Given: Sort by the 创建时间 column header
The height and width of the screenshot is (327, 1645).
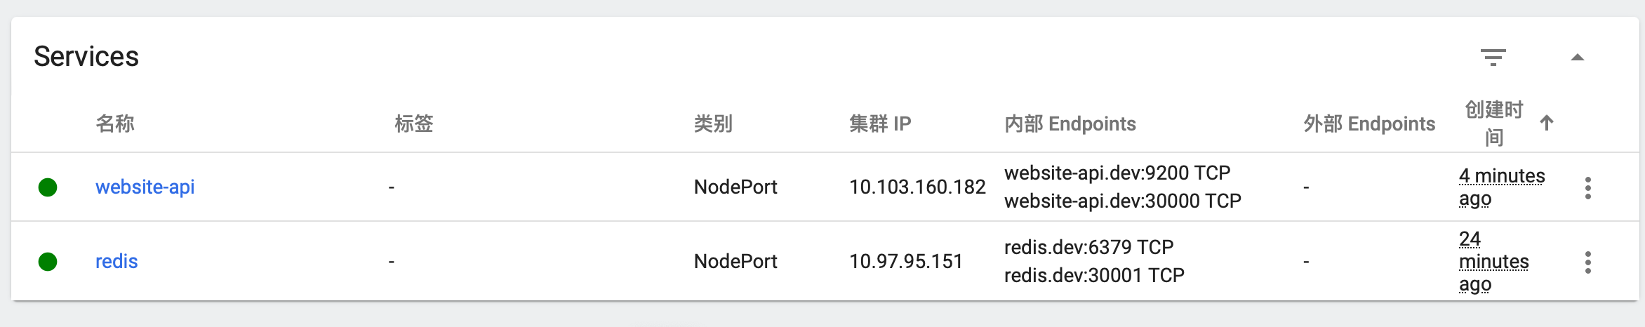Looking at the screenshot, I should pos(1494,124).
